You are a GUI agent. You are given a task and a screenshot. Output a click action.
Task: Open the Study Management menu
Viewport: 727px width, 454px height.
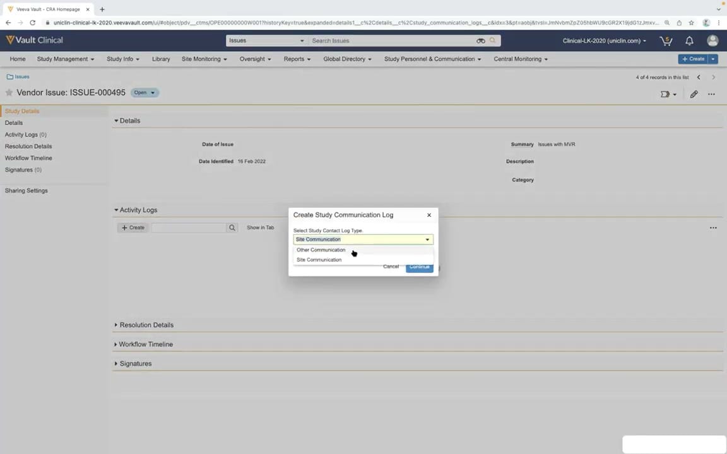[x=66, y=59]
